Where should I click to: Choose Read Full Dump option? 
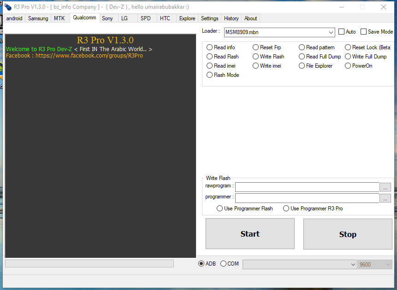coord(320,57)
